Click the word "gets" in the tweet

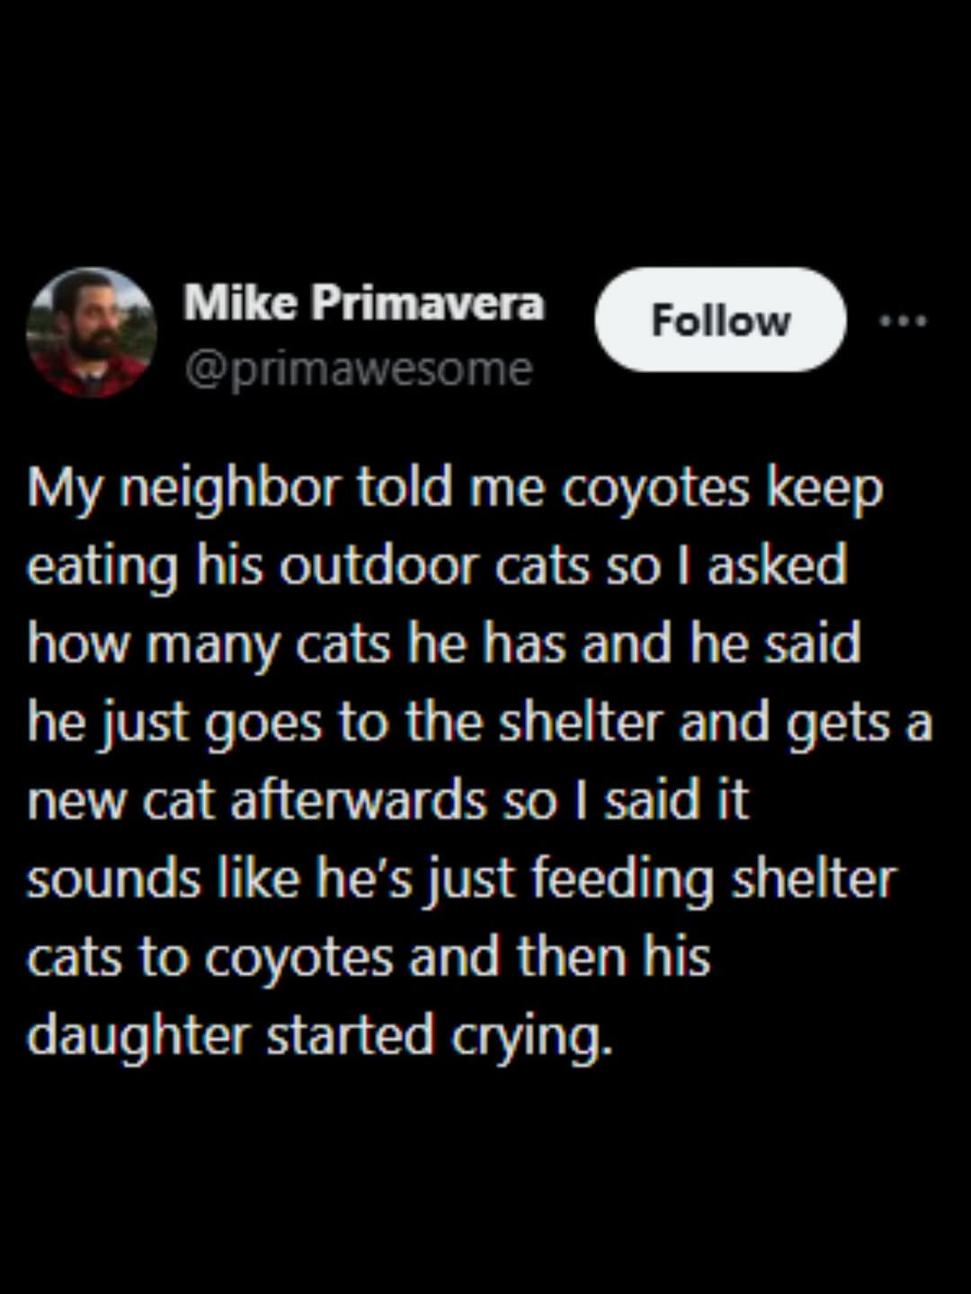tap(838, 724)
